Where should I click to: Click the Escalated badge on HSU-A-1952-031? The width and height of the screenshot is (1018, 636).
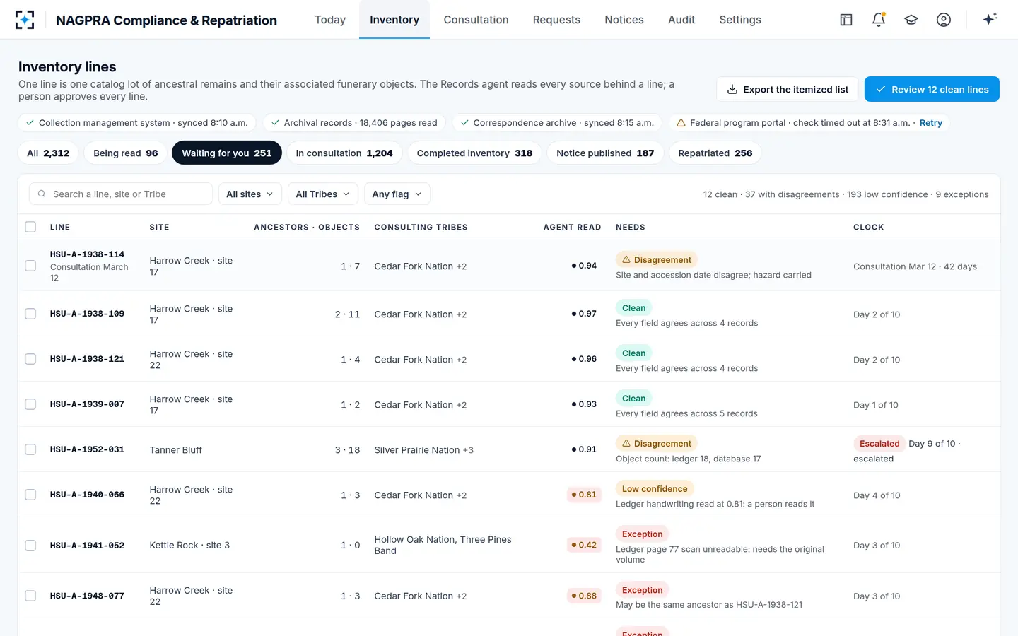(x=879, y=443)
